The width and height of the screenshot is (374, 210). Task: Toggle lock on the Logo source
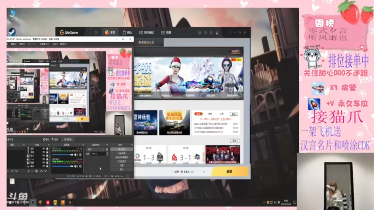click(47, 159)
